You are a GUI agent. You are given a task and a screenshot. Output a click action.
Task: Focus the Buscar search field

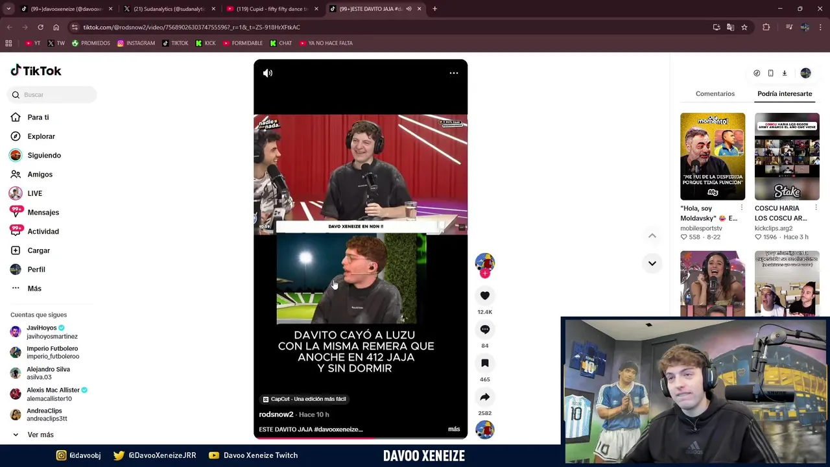click(53, 95)
